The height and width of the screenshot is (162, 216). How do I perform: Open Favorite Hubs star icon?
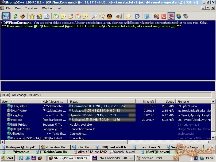(x=32, y=16)
